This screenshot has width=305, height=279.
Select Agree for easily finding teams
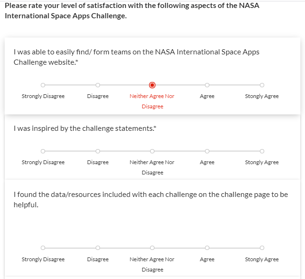[207, 85]
